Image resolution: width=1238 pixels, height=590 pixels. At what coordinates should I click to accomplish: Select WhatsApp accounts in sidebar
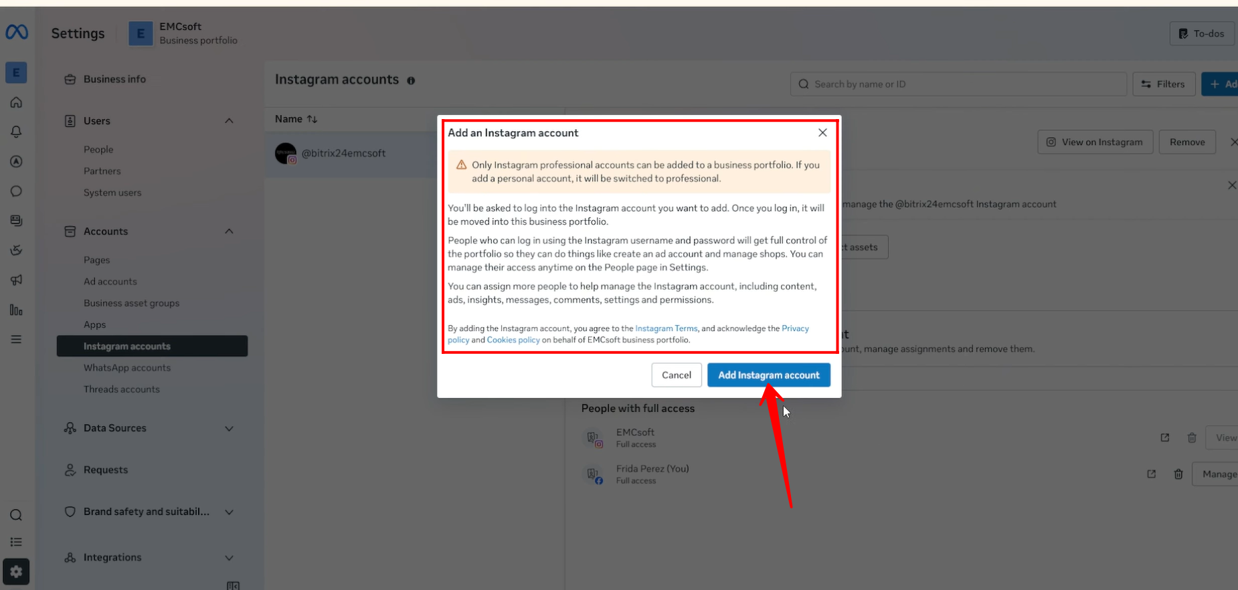127,368
